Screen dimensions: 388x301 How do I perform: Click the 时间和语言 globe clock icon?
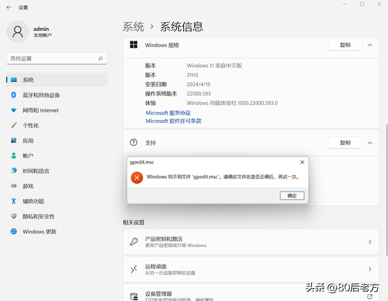13,171
